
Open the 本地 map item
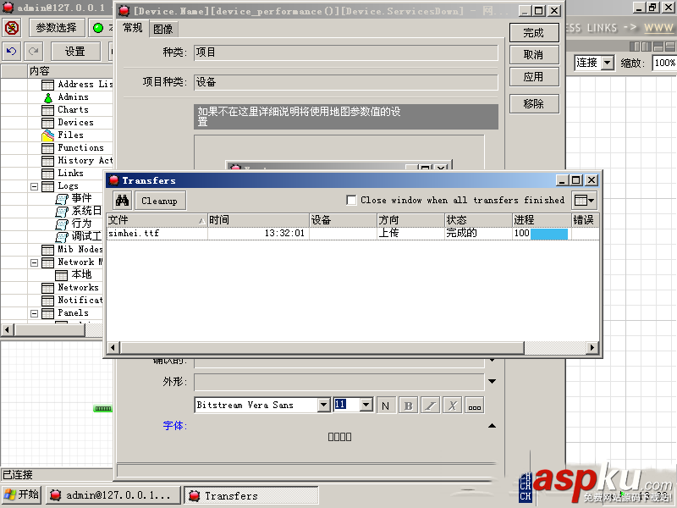coord(74,274)
